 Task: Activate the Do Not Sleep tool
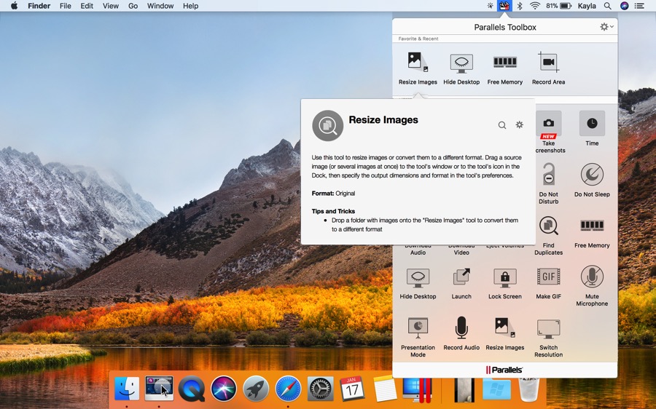tap(592, 180)
